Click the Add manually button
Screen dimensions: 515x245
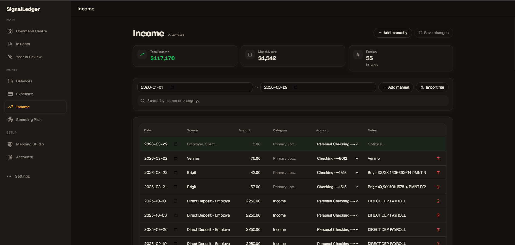tap(392, 33)
